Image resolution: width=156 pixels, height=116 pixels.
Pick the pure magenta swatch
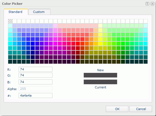click(x=55, y=44)
